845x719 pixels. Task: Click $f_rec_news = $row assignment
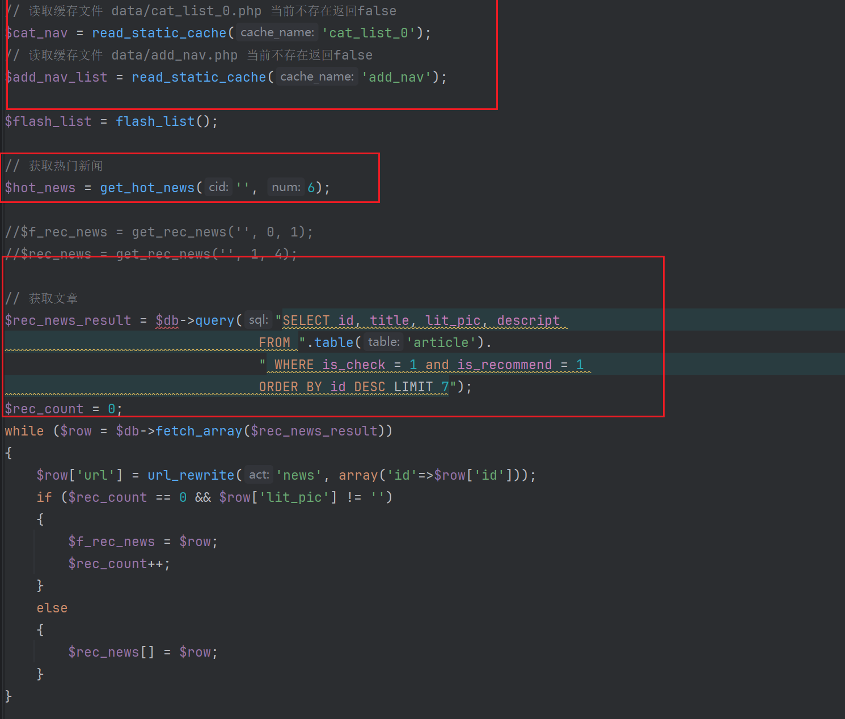[143, 542]
